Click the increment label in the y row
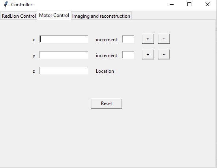 tap(107, 55)
